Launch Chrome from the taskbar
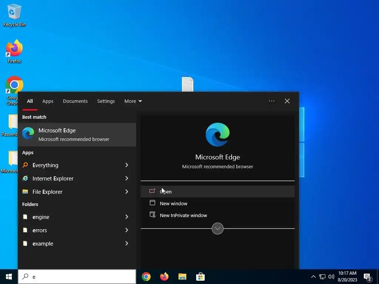This screenshot has height=284, width=379. [x=146, y=277]
